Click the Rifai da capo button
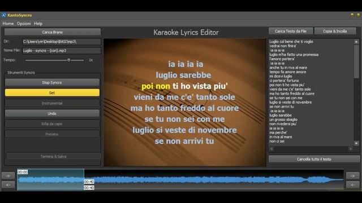The height and width of the screenshot is (203, 362). [52, 124]
